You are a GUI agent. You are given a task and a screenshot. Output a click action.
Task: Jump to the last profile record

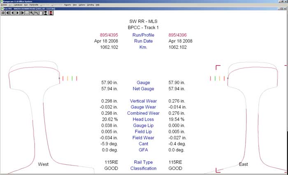coord(22,13)
